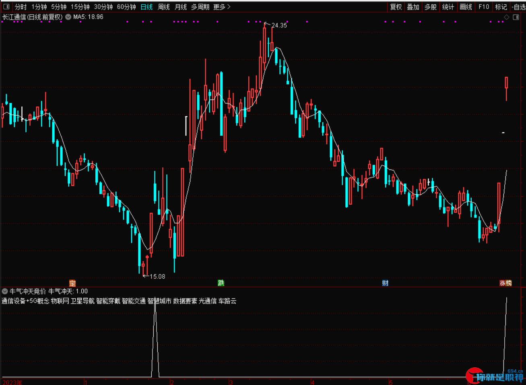Image resolution: width=526 pixels, height=385 pixels.
Task: Click the 智能交通 concept tag
Action: click(134, 301)
